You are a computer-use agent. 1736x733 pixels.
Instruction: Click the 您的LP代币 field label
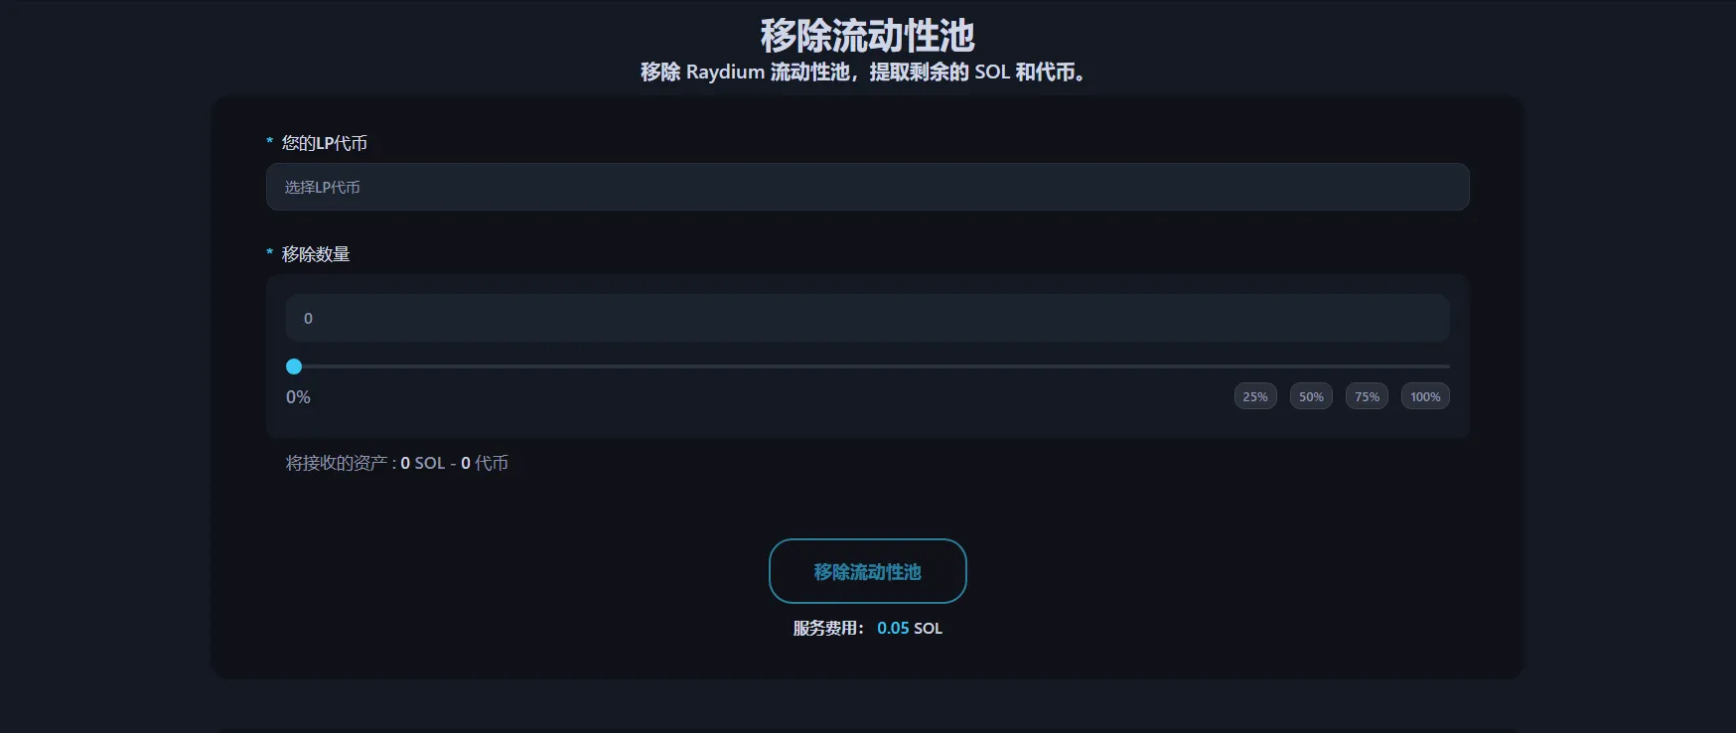[325, 143]
